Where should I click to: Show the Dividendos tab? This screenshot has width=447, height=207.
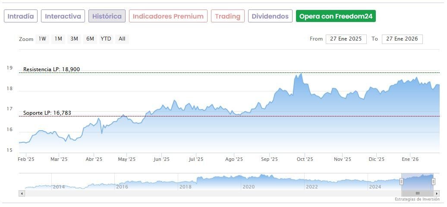pos(270,16)
